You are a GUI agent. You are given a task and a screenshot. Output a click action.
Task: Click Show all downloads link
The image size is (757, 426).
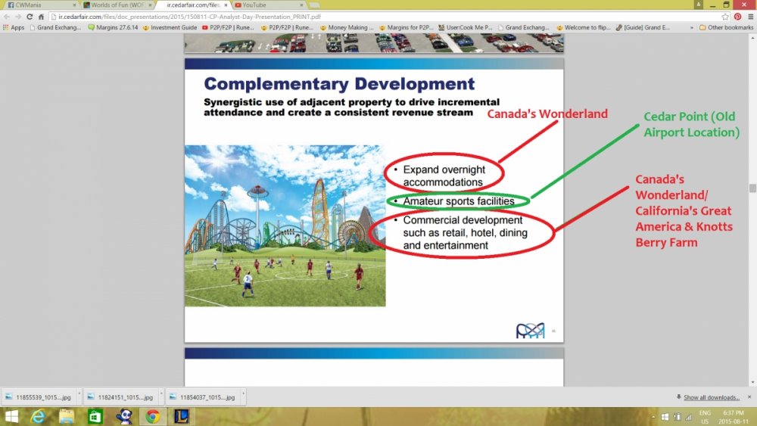(x=711, y=397)
